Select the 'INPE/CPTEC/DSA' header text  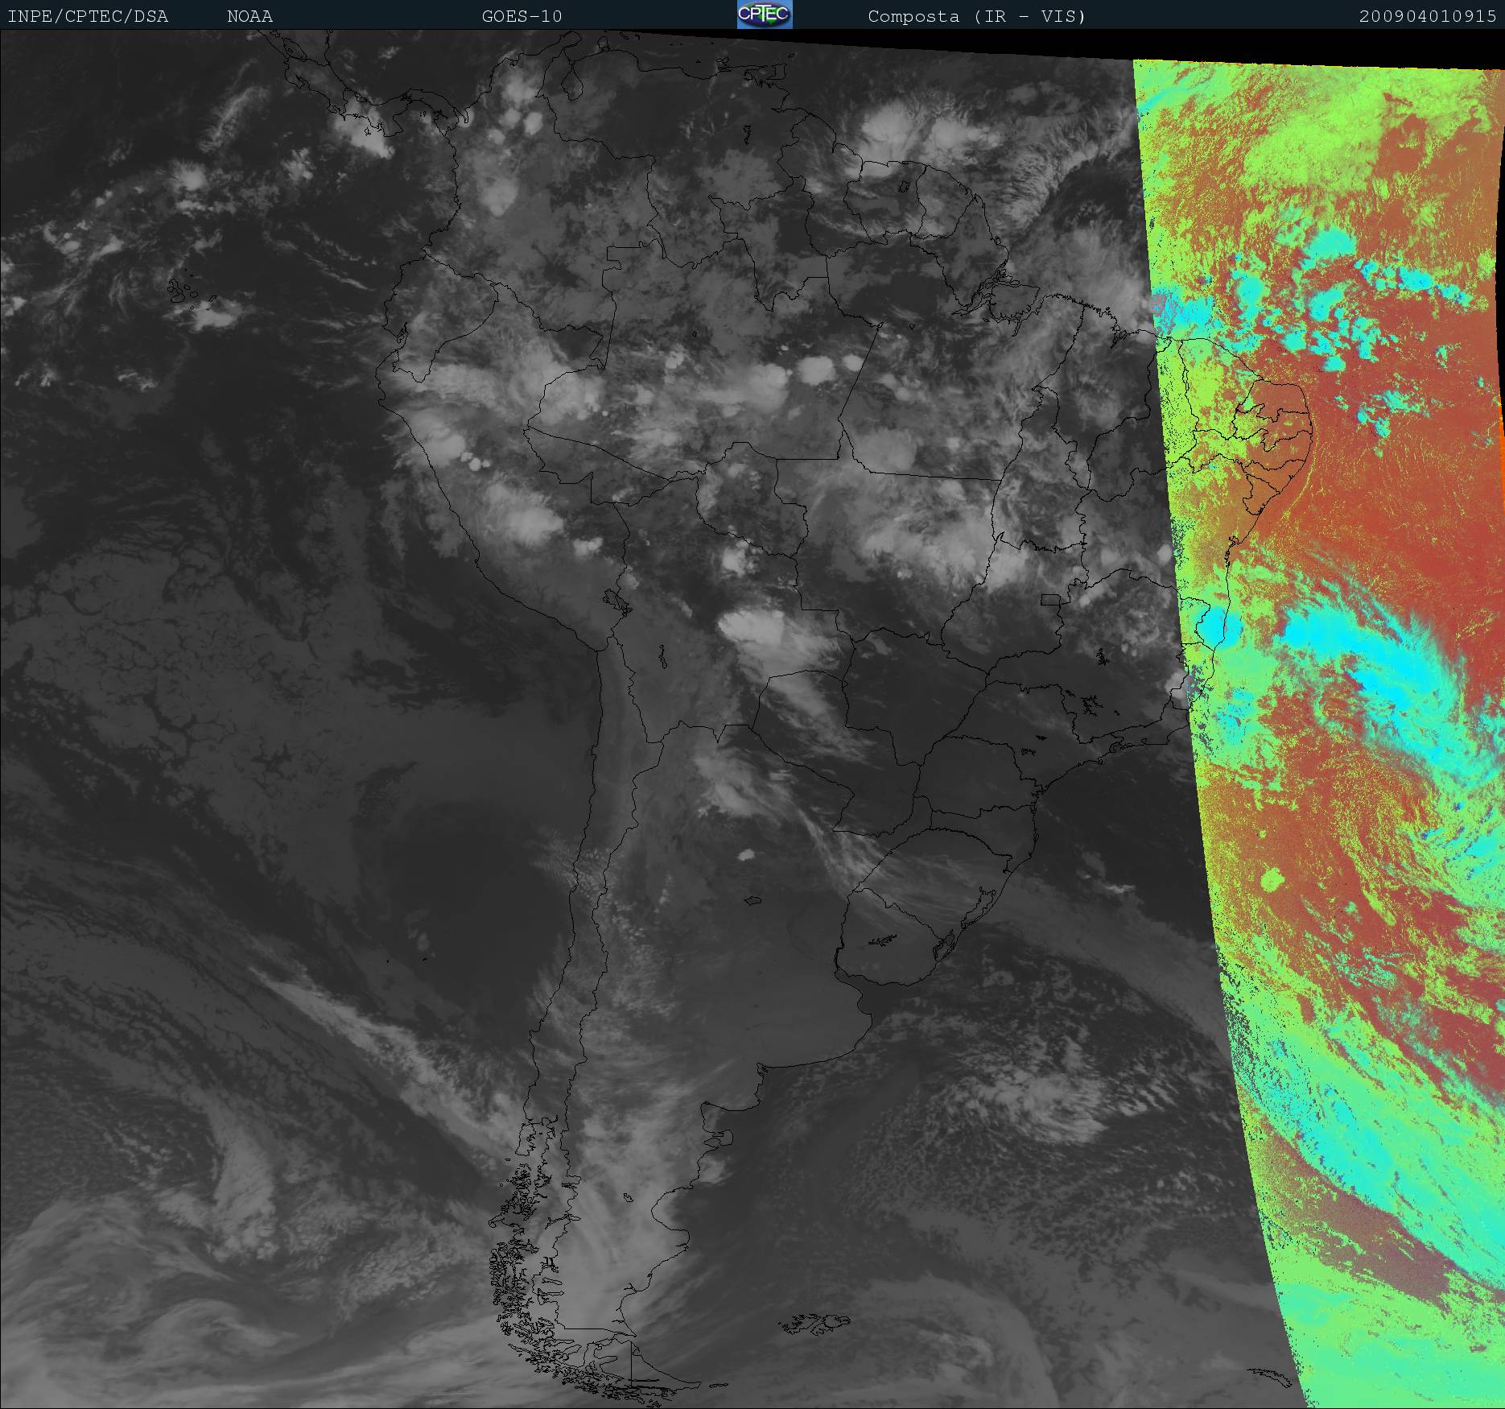point(88,16)
